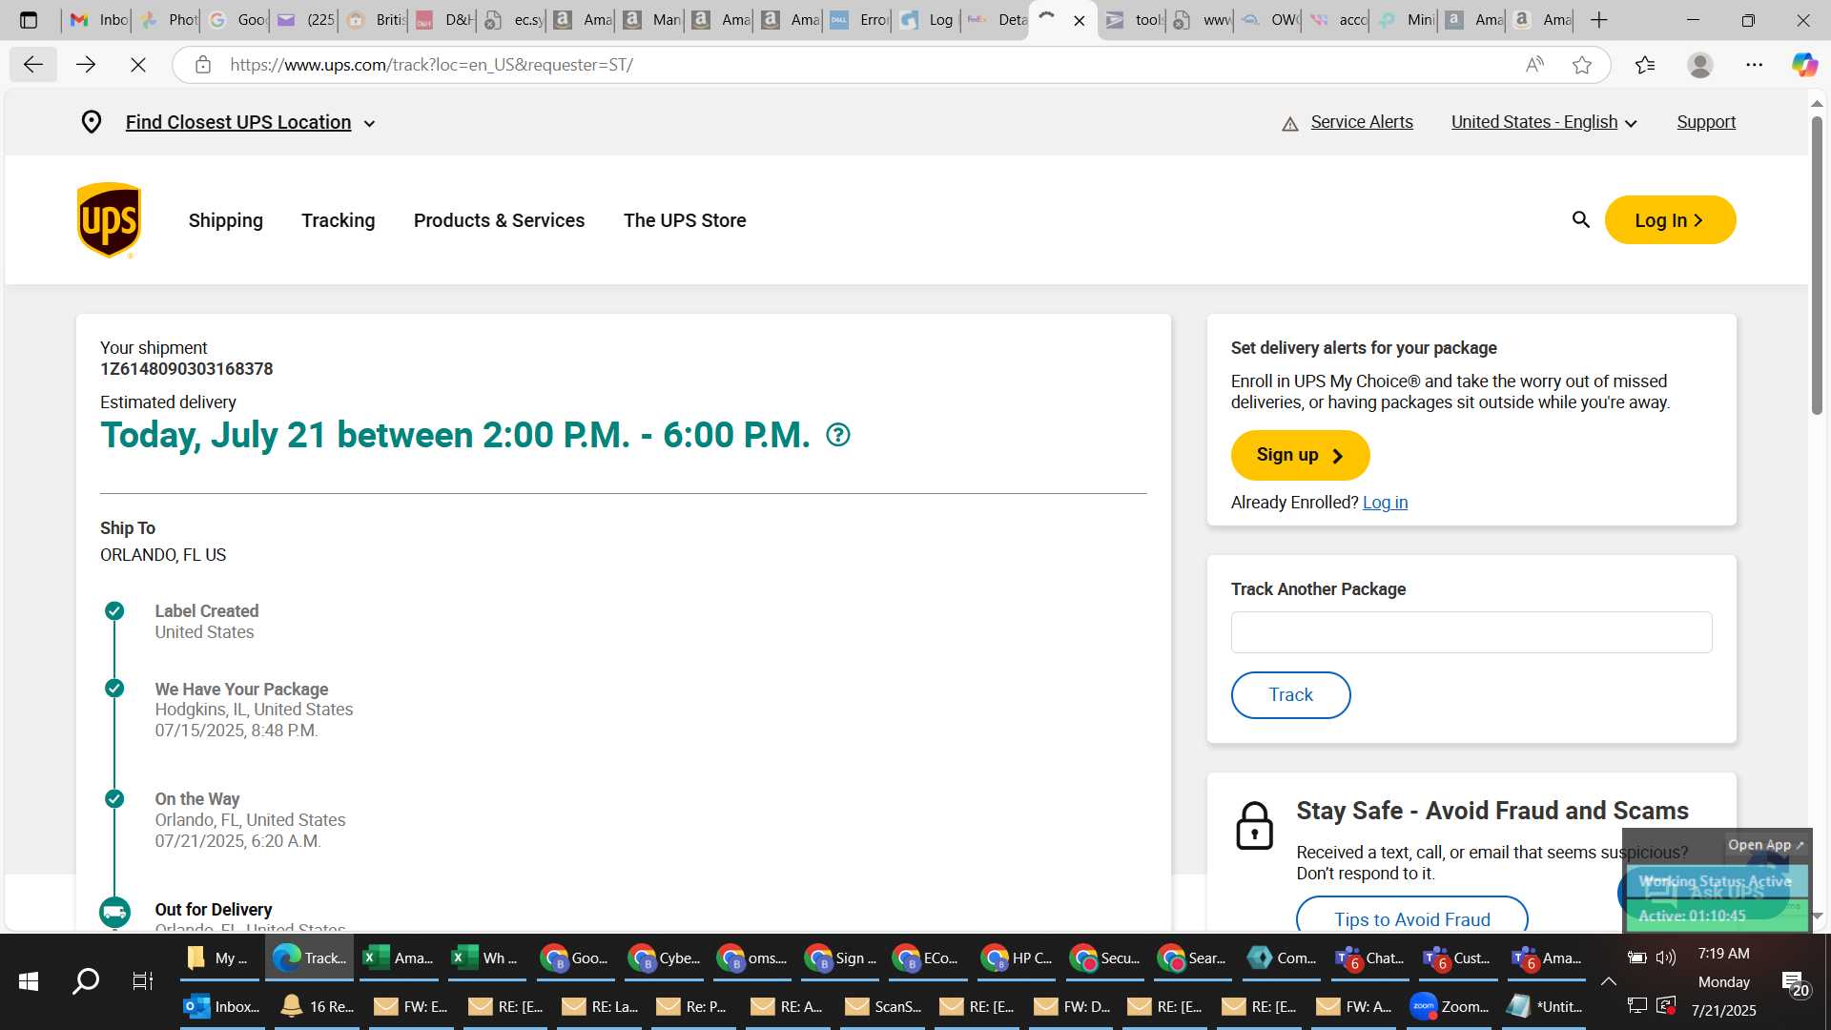The image size is (1831, 1030).
Task: Open the Zoom app on the taskbar
Action: pos(1449,1006)
